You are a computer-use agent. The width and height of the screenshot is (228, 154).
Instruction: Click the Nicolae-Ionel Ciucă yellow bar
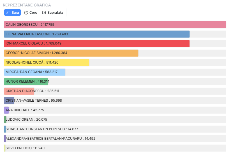tap(47, 63)
